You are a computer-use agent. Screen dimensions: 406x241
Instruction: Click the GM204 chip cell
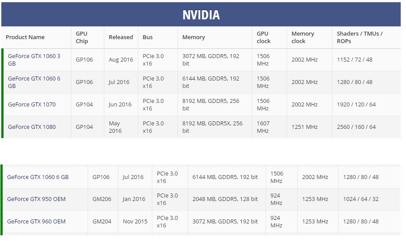[x=102, y=222]
